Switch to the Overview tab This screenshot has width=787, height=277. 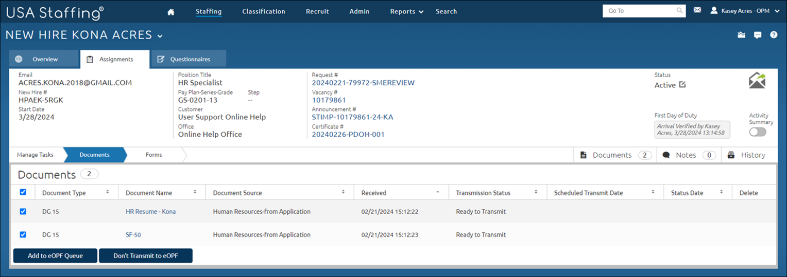tap(44, 59)
